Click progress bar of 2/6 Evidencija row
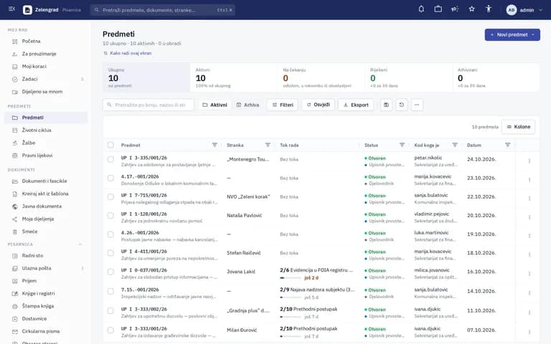Image resolution: width=551 pixels, height=344 pixels. 291,278
